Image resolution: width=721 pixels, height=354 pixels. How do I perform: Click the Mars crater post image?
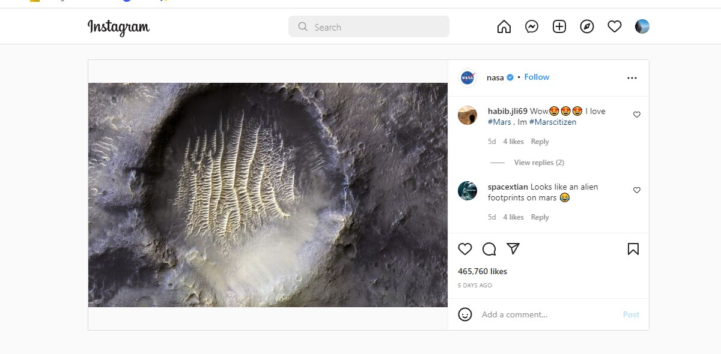[x=268, y=195]
